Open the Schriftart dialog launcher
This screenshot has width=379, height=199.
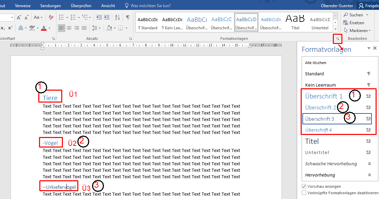point(53,39)
